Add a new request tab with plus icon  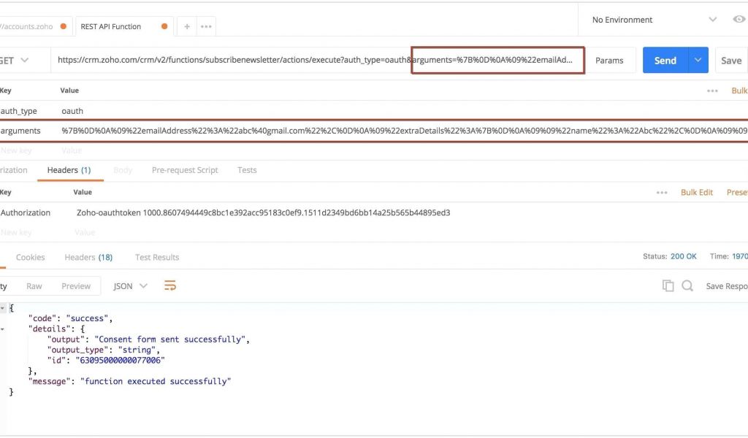point(186,26)
